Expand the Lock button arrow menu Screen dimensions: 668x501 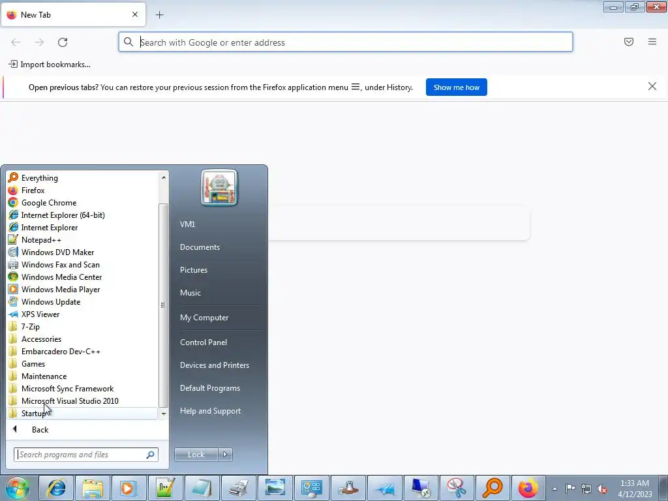click(225, 455)
